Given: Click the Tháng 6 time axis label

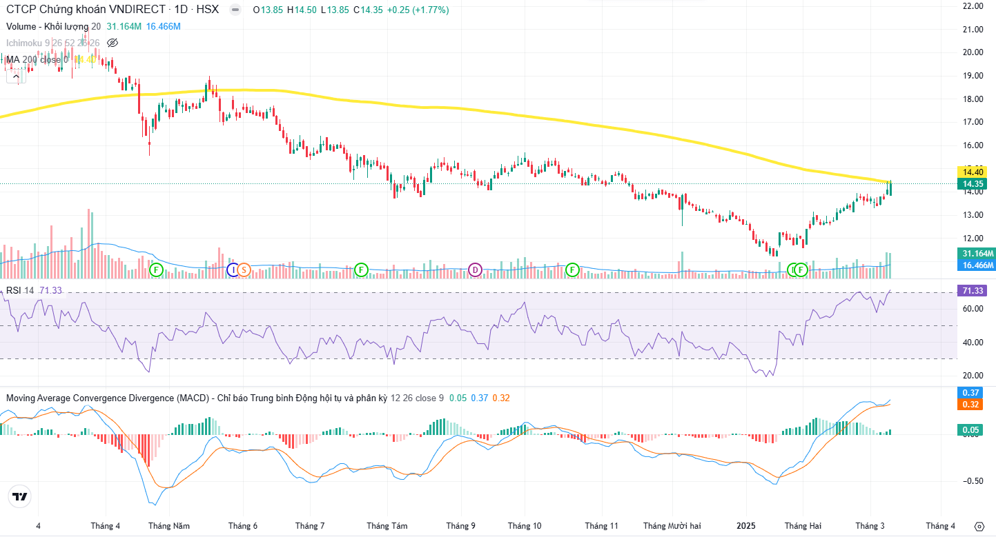Looking at the screenshot, I should click(242, 526).
